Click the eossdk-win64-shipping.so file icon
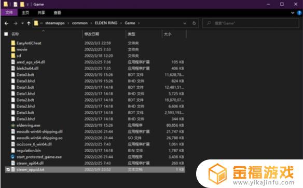303x188 pixels. (13, 138)
